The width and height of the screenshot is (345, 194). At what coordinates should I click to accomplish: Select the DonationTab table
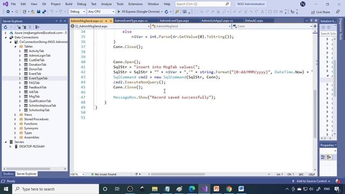coord(38,65)
